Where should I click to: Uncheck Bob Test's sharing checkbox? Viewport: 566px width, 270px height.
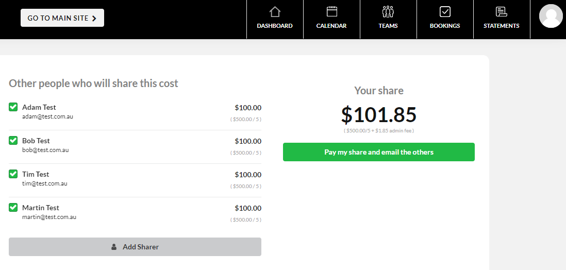click(x=13, y=141)
